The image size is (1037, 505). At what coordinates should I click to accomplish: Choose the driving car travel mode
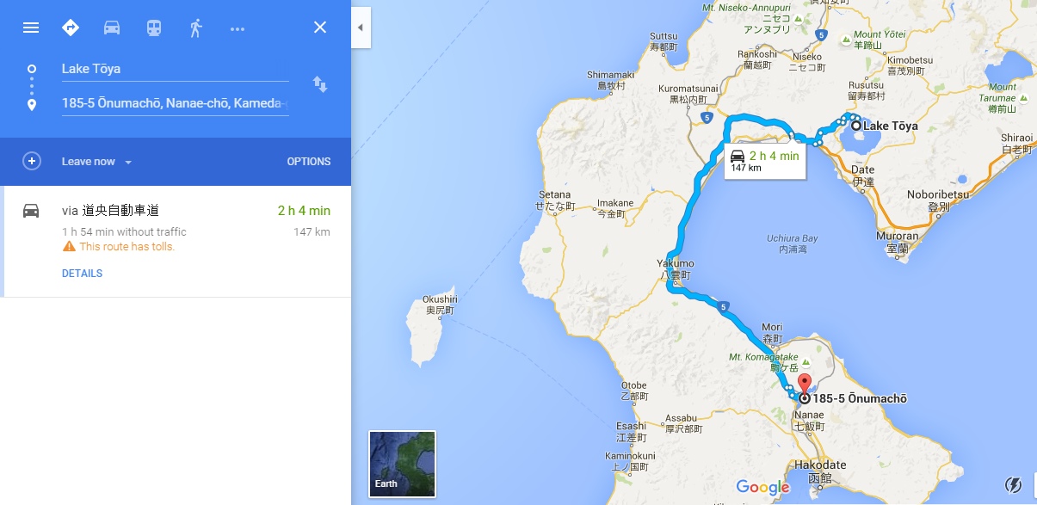pos(112,28)
